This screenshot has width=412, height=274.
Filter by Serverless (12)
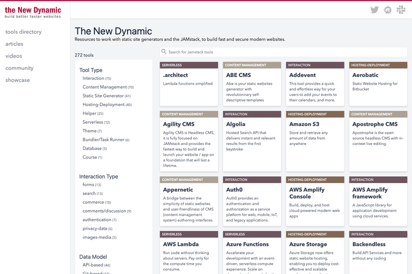96,122
